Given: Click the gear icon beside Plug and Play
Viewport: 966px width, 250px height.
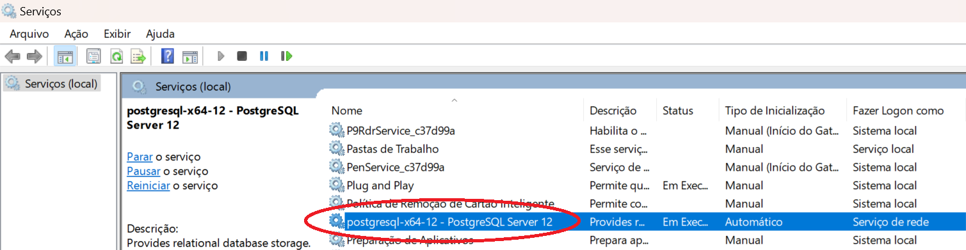Looking at the screenshot, I should pos(337,185).
